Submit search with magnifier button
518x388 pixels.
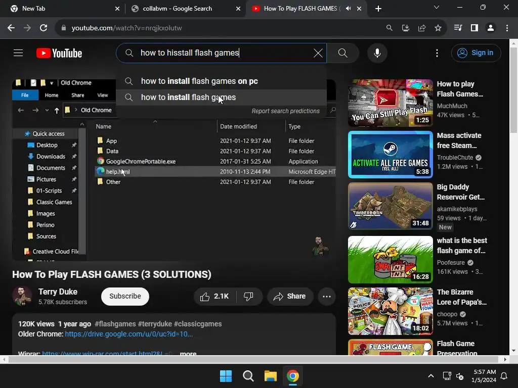coord(342,53)
